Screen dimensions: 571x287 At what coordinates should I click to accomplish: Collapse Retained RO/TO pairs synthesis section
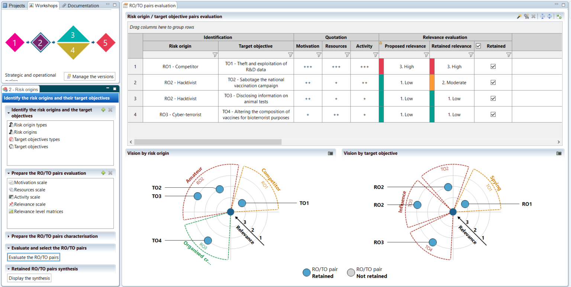(x=9, y=269)
